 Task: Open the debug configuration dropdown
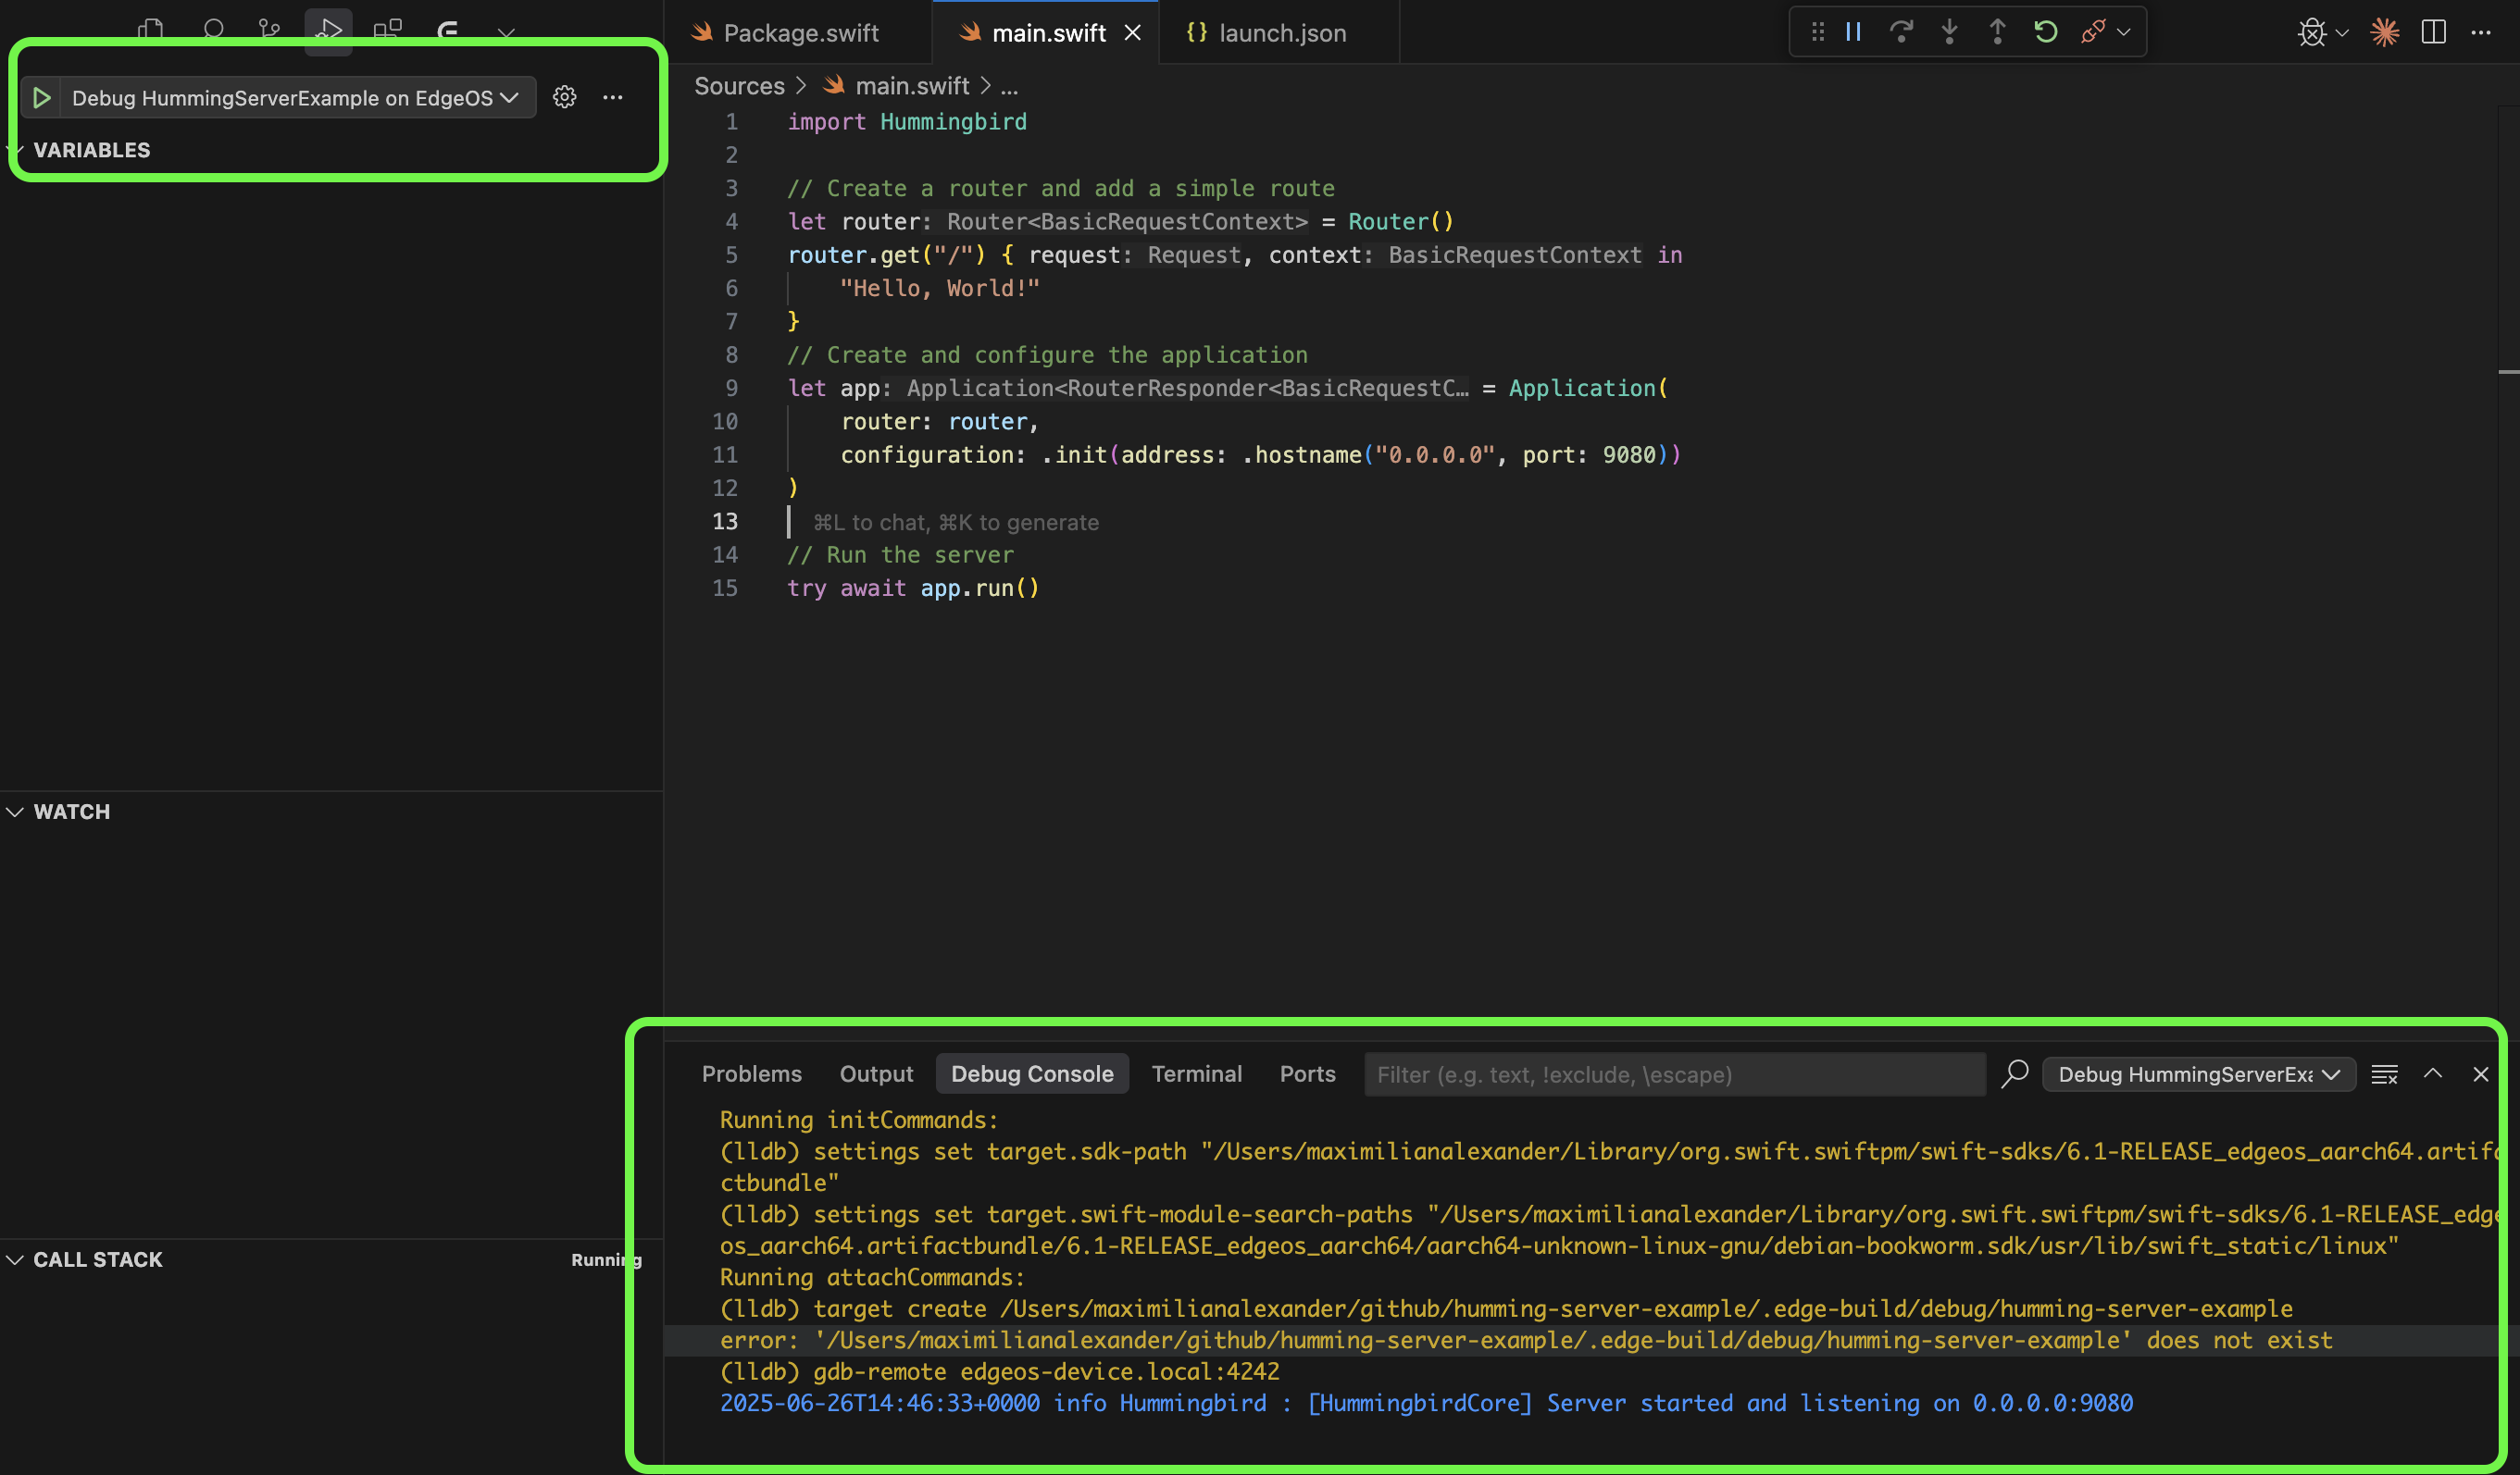pyautogui.click(x=295, y=98)
